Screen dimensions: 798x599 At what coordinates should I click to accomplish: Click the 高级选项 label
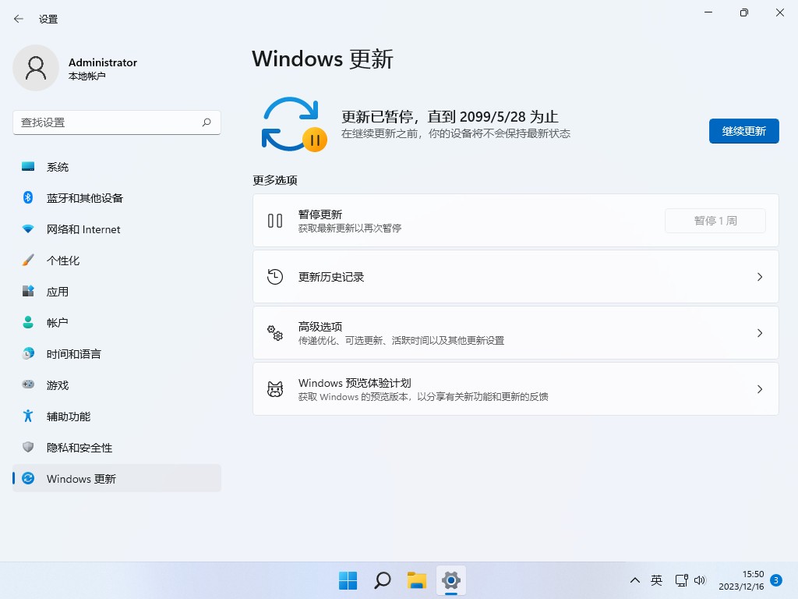coord(320,327)
